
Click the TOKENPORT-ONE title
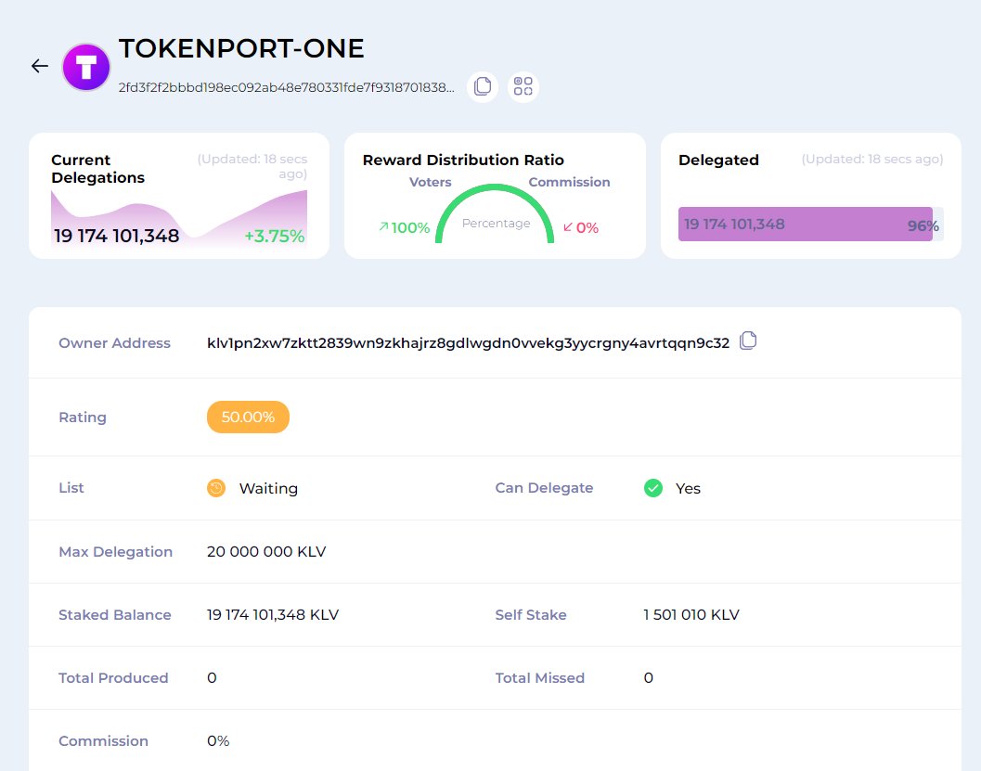coord(241,48)
